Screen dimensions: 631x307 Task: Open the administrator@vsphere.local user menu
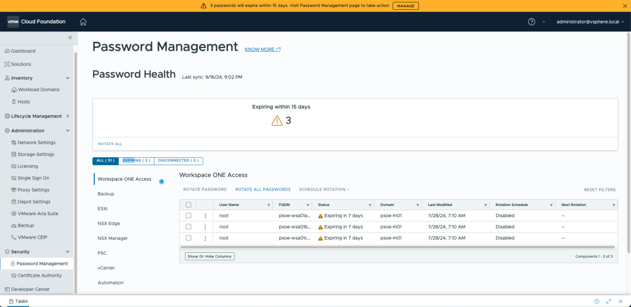(x=588, y=22)
